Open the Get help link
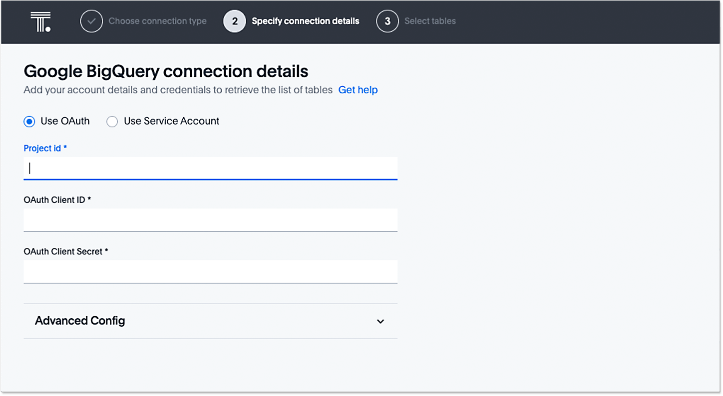Viewport: 723px width, 396px height. (358, 90)
